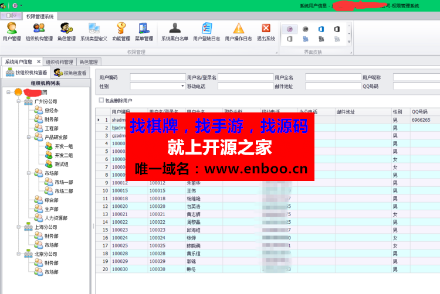
Task: Switch to 组织机构管理 document tab
Action: 59,62
